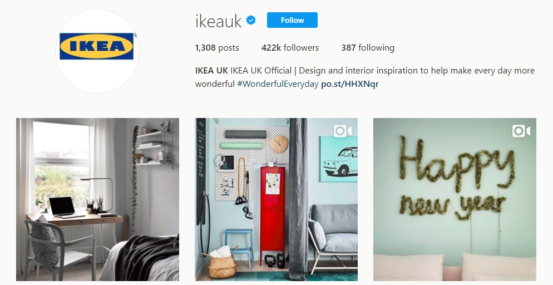553x285 pixels.
Task: View the 422k followers list
Action: [290, 48]
